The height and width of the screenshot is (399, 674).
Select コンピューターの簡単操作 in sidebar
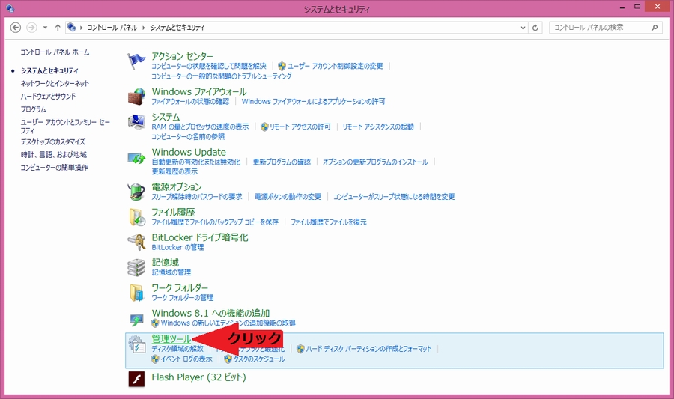tap(54, 168)
